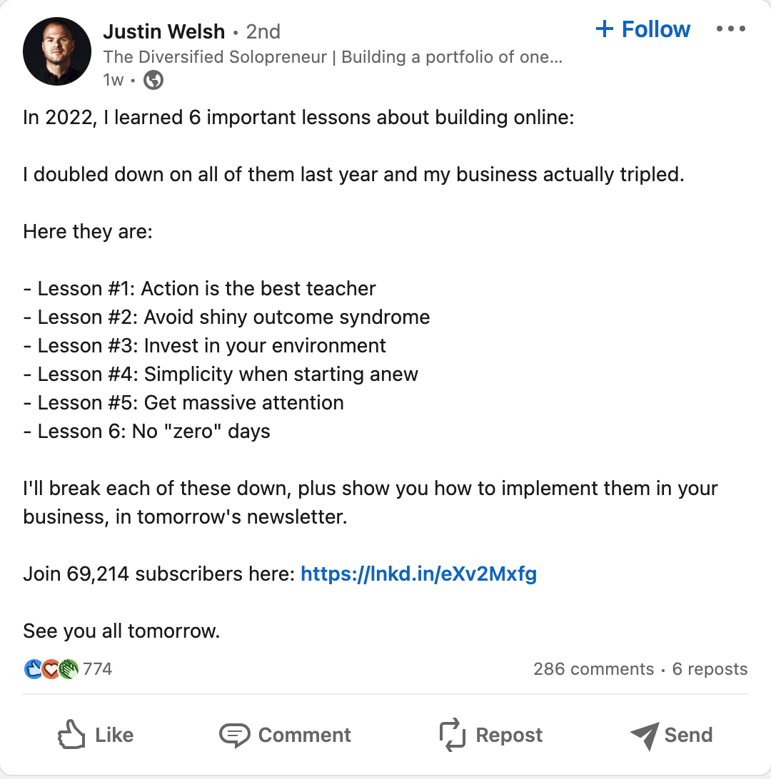771x779 pixels.
Task: Click the Like action button label
Action: (x=114, y=734)
